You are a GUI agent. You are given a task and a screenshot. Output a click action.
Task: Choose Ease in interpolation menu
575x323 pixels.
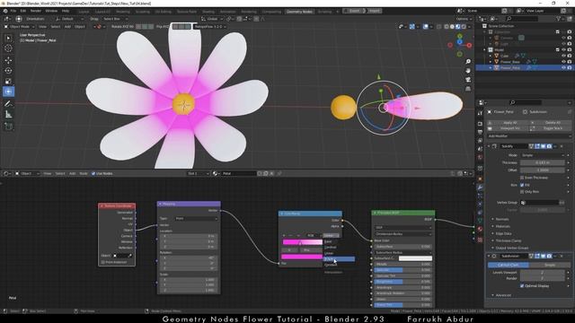pyautogui.click(x=329, y=241)
